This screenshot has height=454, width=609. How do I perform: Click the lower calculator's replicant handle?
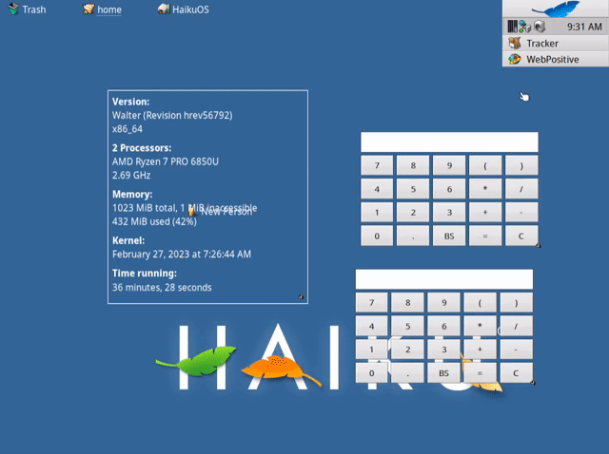click(x=533, y=383)
